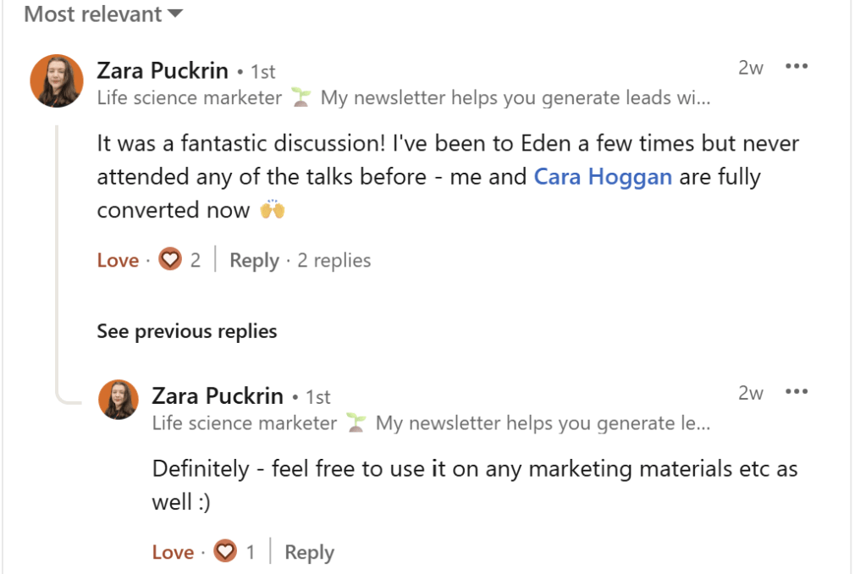Screen dimensions: 866x574
Task: Toggle Love reaction on the nested reply
Action: click(173, 552)
